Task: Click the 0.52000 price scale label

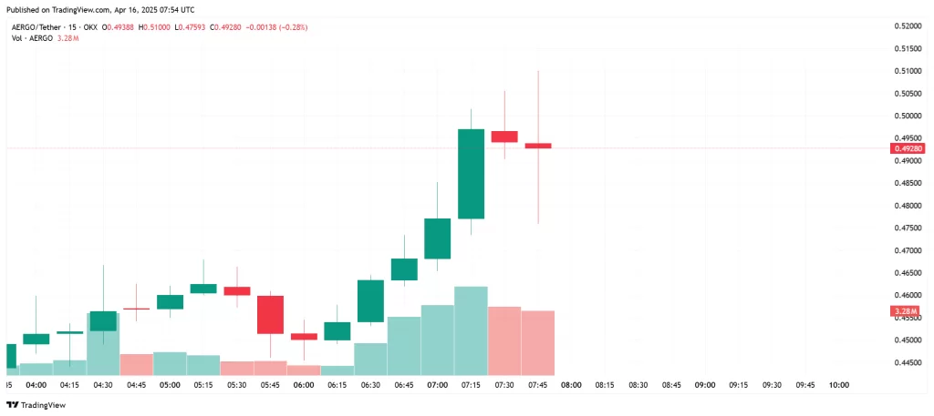Action: tap(907, 25)
